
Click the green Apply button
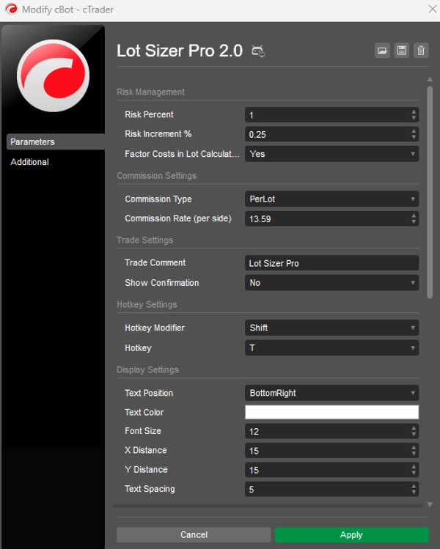351,534
